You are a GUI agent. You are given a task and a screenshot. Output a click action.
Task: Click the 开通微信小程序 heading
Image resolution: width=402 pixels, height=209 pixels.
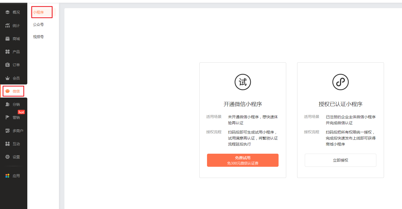click(243, 104)
